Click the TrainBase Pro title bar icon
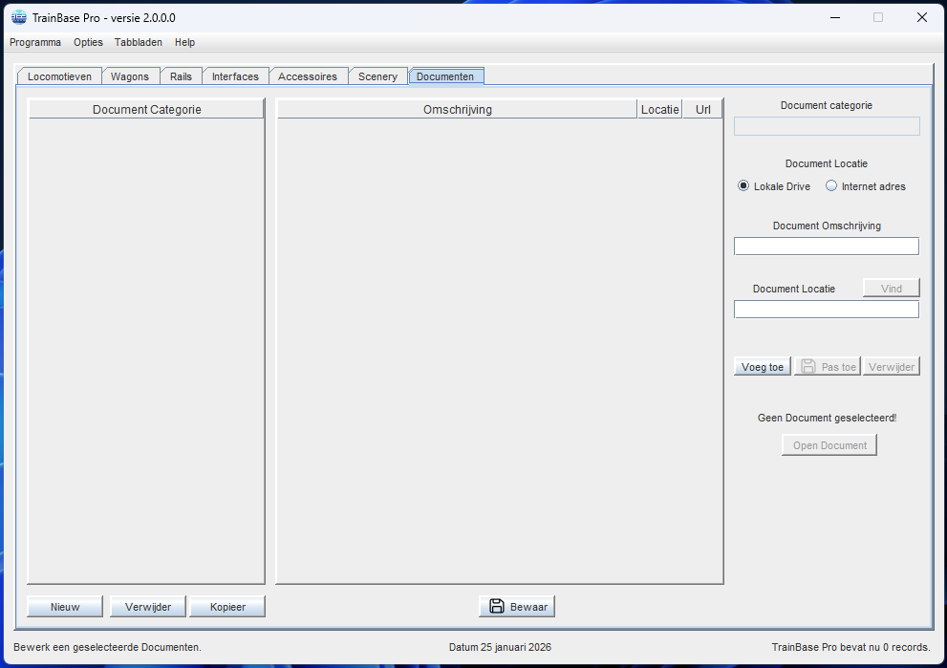The width and height of the screenshot is (947, 668). (x=18, y=17)
